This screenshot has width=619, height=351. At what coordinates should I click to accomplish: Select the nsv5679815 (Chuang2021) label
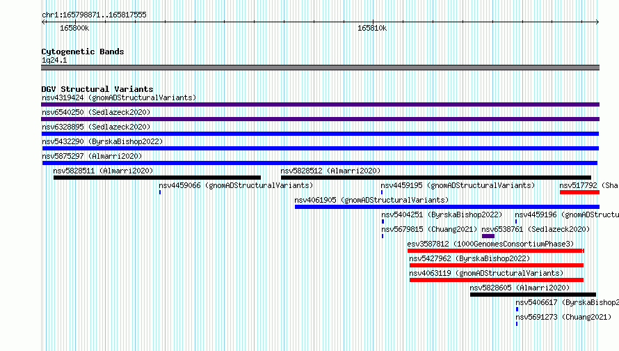pos(429,229)
